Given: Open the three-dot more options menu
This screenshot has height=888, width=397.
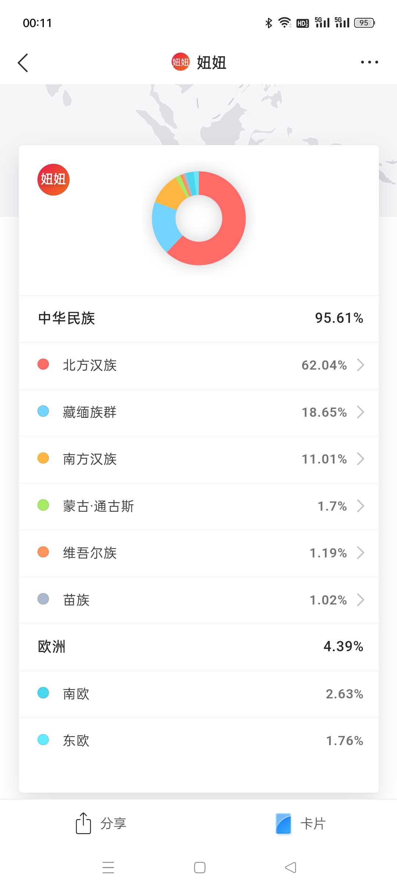Looking at the screenshot, I should (369, 62).
